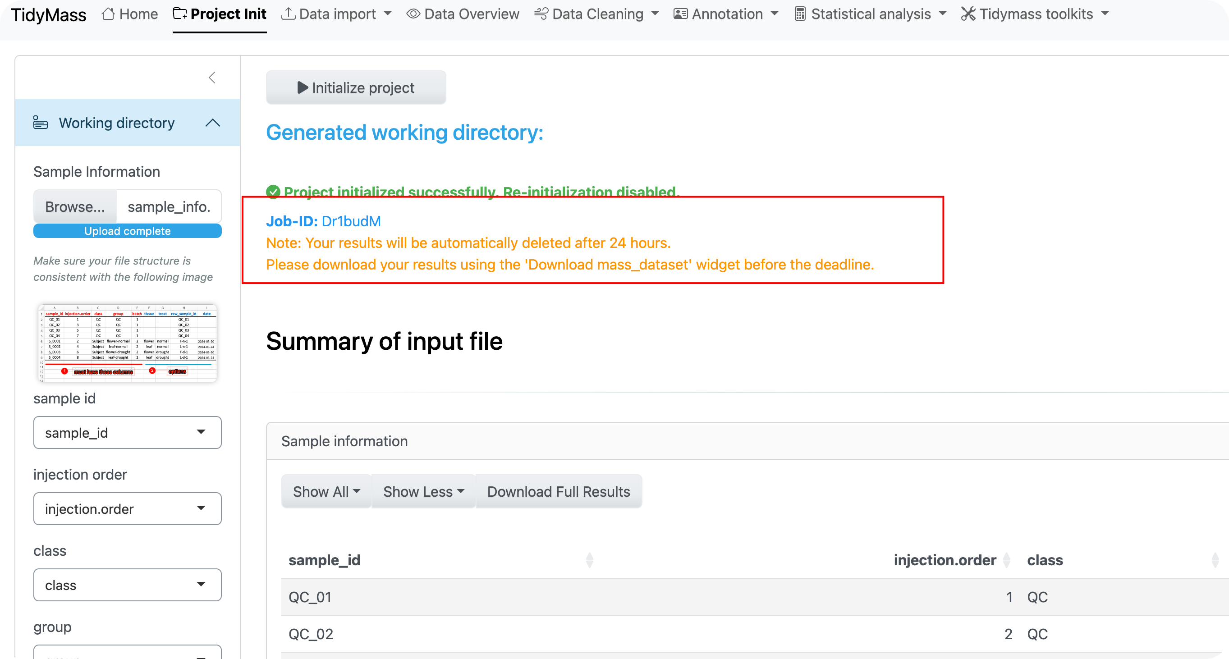Open the injection.order dropdown selector
This screenshot has width=1229, height=659.
tap(128, 509)
